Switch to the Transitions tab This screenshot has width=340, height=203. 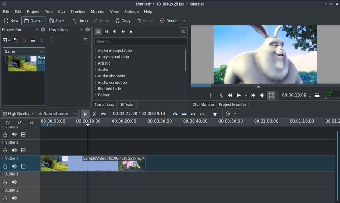104,104
